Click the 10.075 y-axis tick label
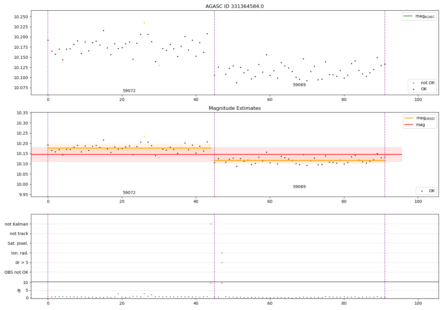The height and width of the screenshot is (310, 443). click(21, 88)
